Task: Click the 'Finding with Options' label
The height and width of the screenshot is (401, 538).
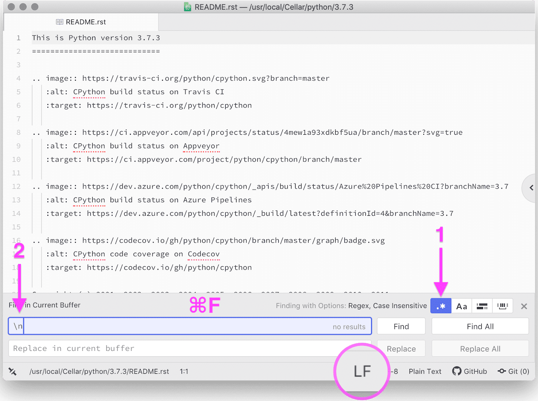Action: point(311,306)
